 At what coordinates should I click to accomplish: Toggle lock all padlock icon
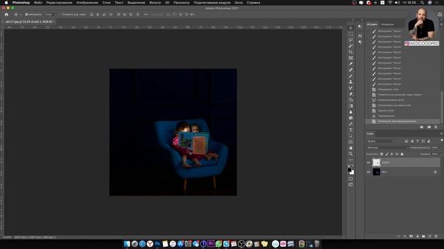(402, 154)
